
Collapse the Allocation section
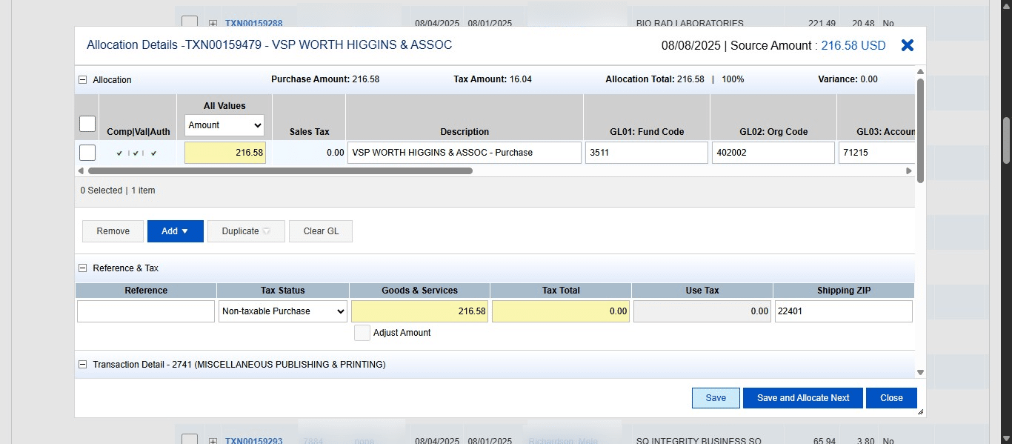(x=81, y=79)
